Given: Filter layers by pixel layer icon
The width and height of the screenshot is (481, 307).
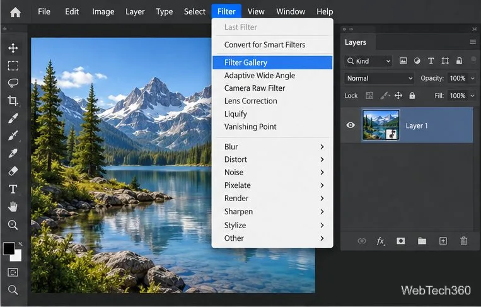Looking at the screenshot, I should 403,61.
